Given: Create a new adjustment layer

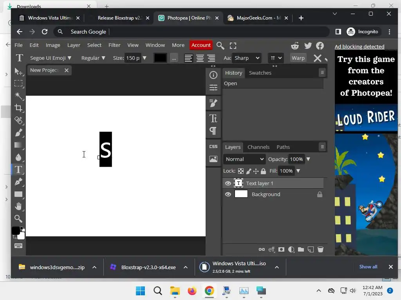Looking at the screenshot, I should [x=291, y=250].
